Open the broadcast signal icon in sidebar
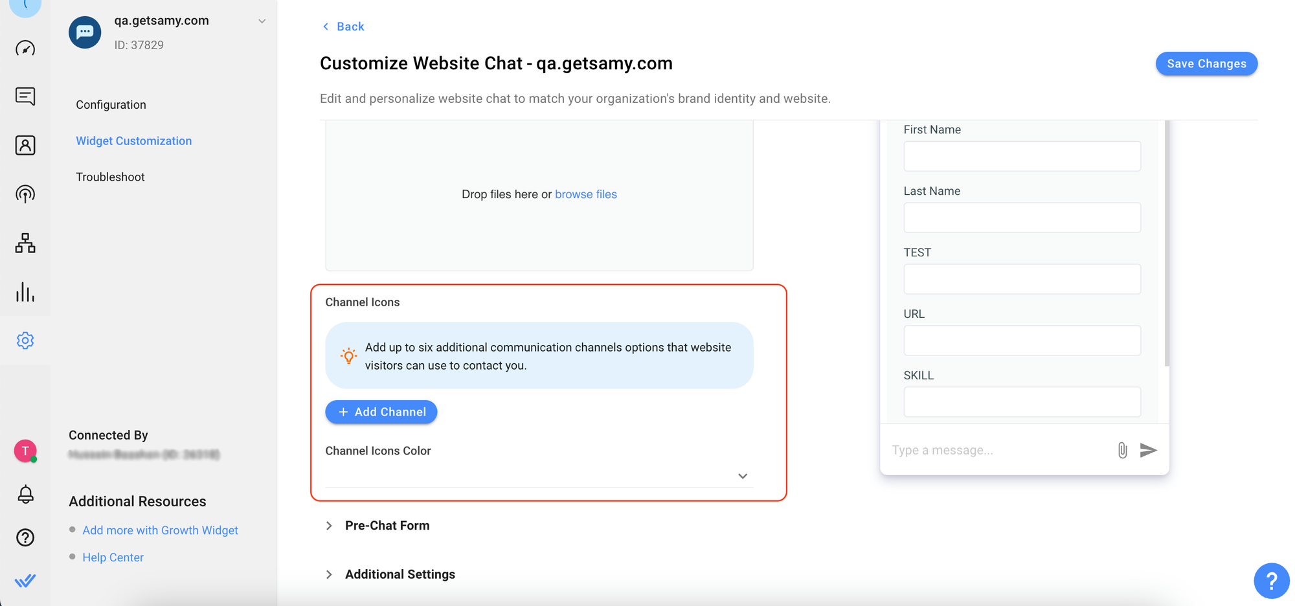The height and width of the screenshot is (606, 1295). (25, 194)
